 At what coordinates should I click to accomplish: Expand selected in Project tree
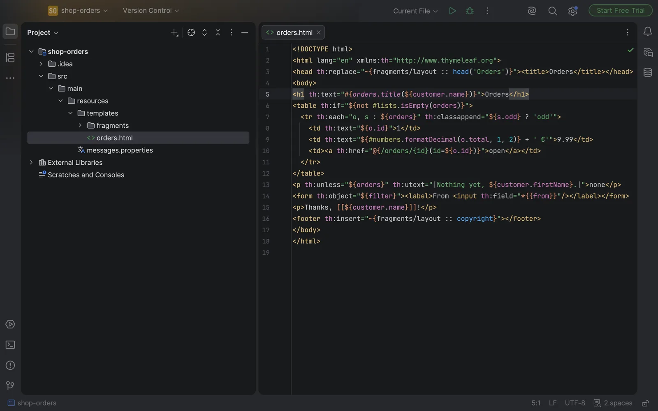(x=204, y=32)
